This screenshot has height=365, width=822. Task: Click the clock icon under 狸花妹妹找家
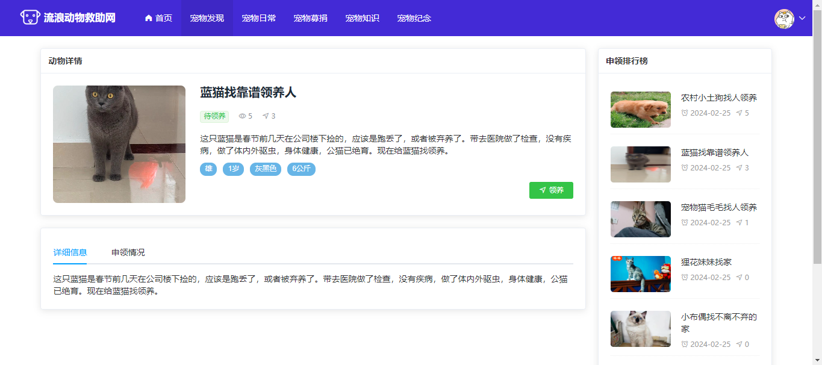tap(685, 278)
